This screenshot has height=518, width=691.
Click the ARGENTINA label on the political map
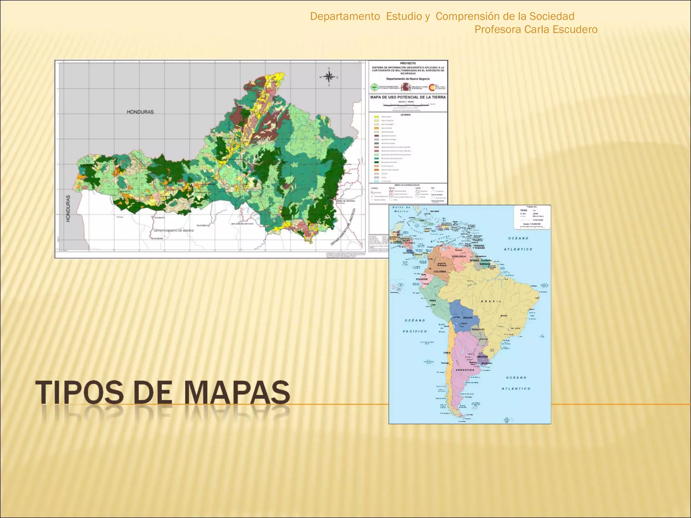coord(465,370)
